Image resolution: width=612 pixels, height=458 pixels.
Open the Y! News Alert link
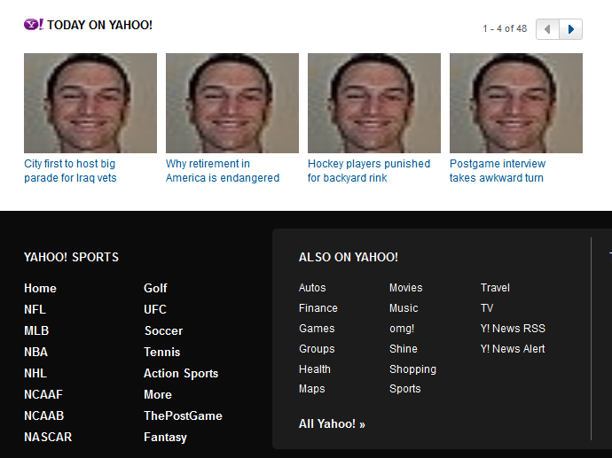pos(513,349)
